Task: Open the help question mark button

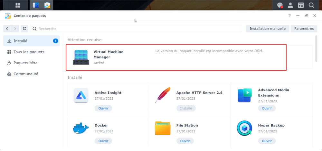Action: point(289,15)
